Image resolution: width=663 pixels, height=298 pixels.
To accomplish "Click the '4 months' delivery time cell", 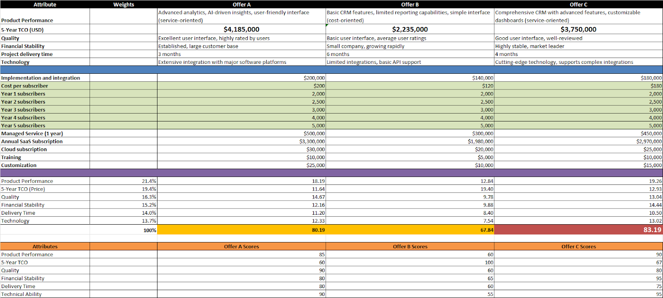I will click(578, 54).
